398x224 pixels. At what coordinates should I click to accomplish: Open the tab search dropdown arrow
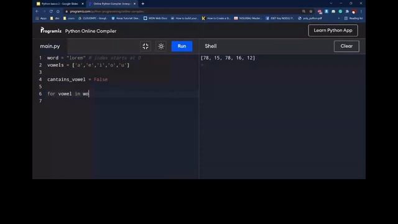click(x=331, y=4)
